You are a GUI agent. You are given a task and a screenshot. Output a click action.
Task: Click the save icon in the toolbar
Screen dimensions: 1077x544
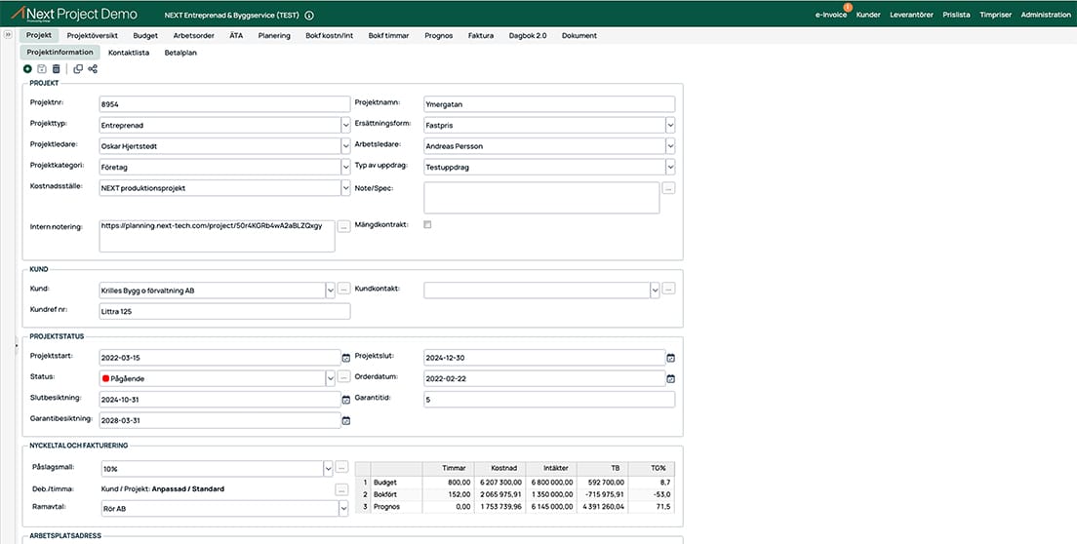[41, 68]
